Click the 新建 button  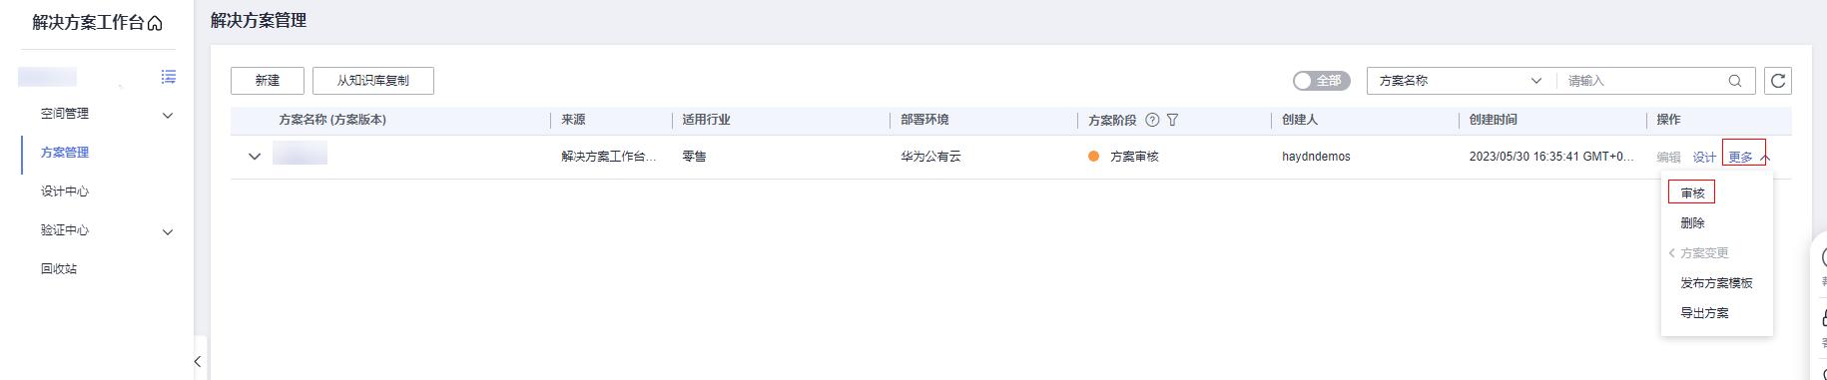pos(268,81)
